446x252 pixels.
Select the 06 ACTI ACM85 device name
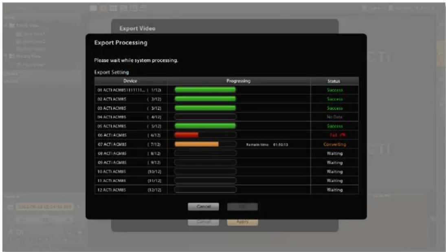(x=112, y=135)
